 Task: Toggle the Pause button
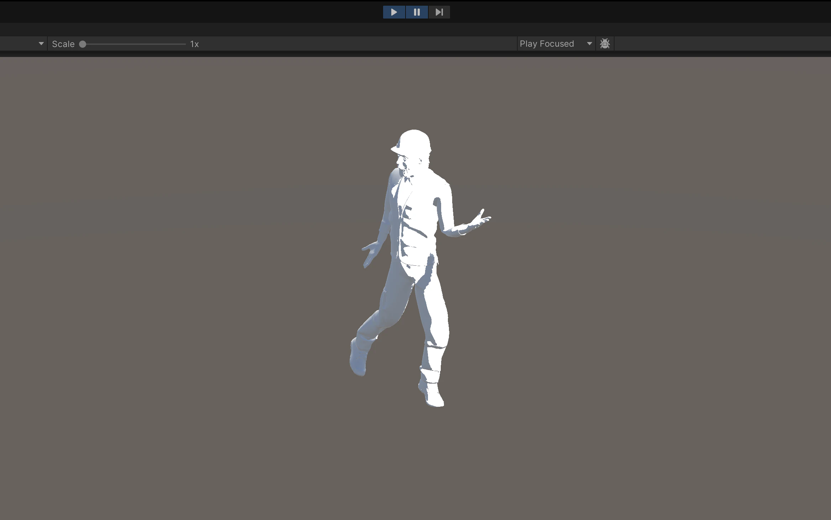(417, 12)
